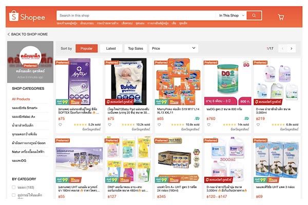Click heart icon under DG2 milk product

pos(208,125)
